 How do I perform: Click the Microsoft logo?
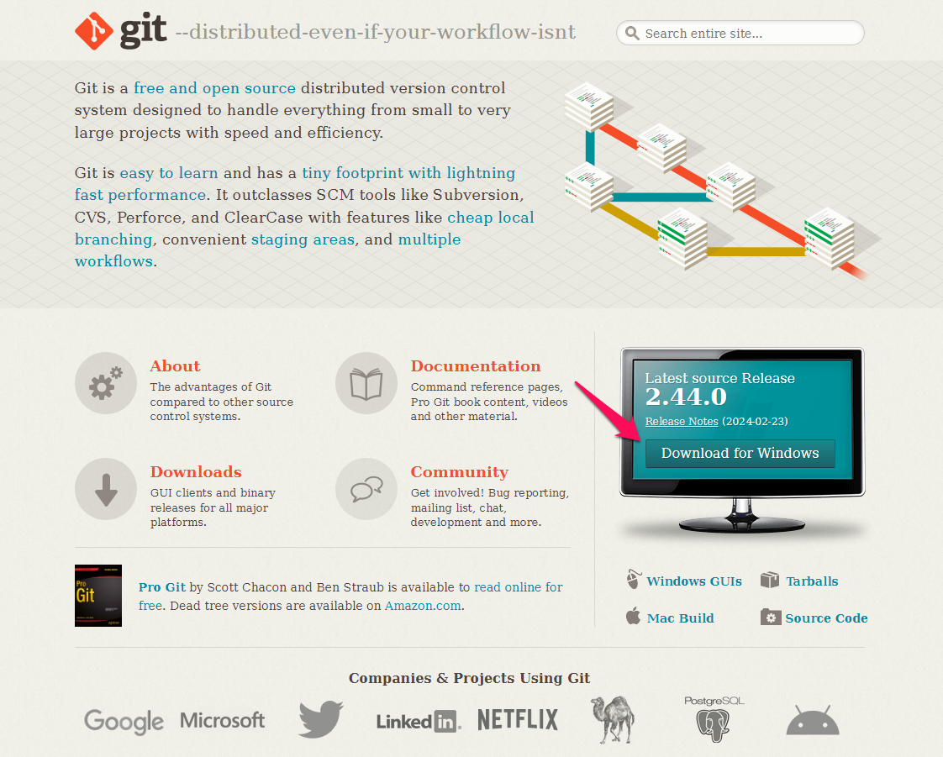pyautogui.click(x=223, y=720)
